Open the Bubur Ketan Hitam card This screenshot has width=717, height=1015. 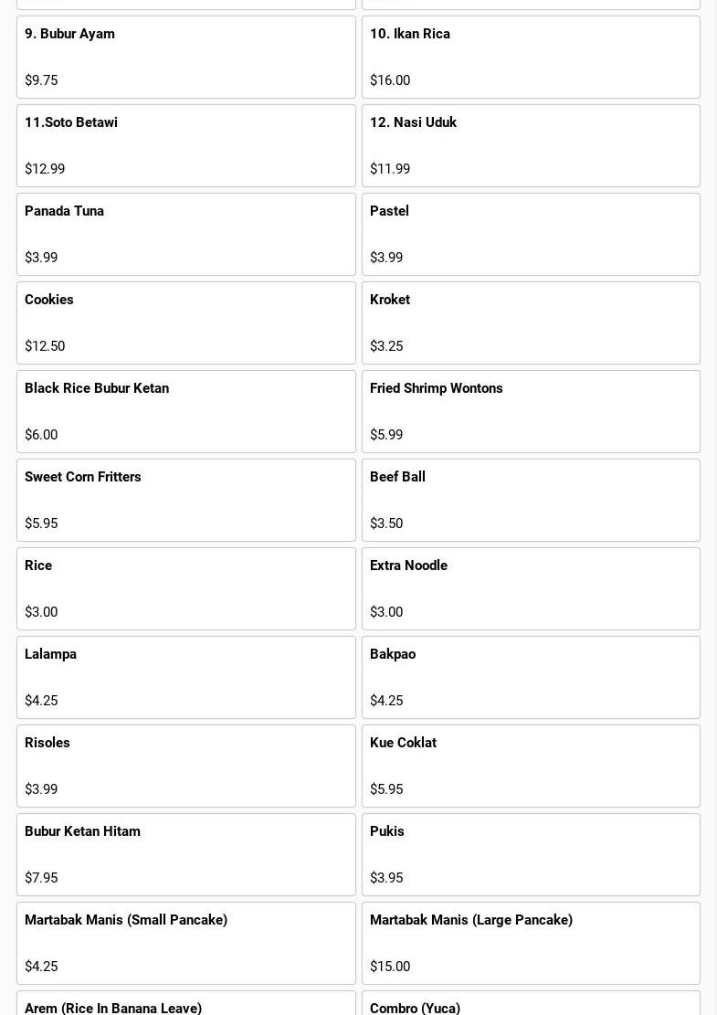click(x=185, y=854)
